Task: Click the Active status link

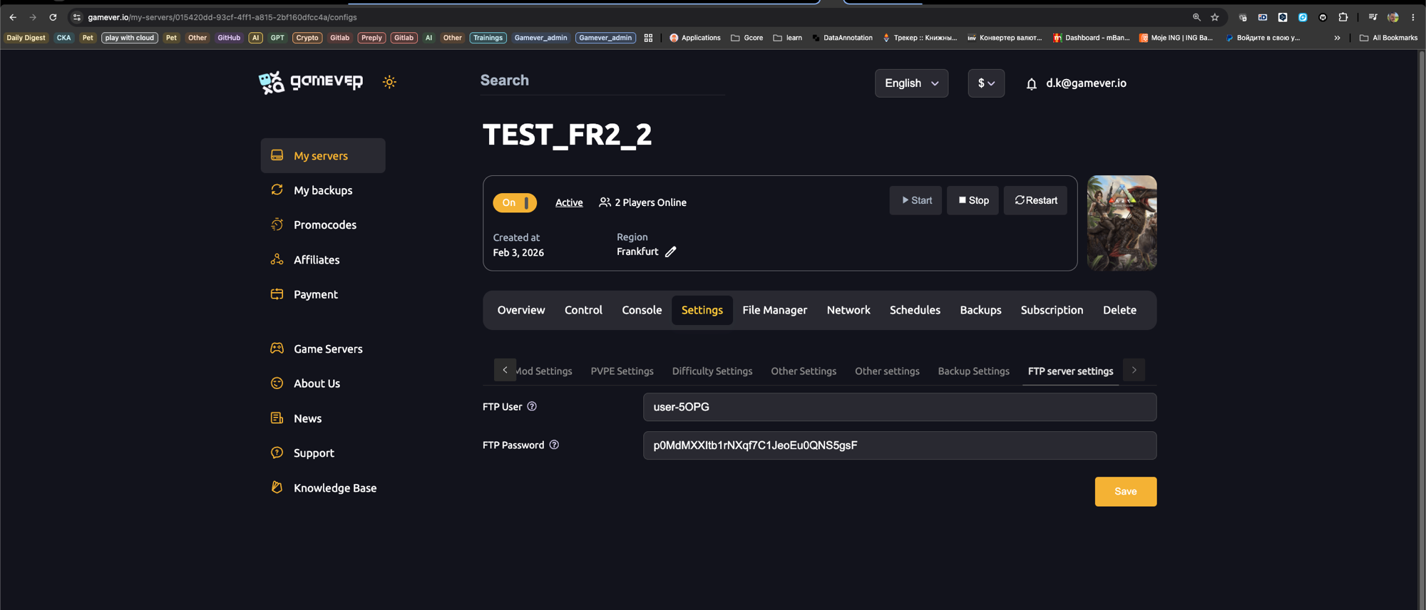Action: tap(569, 203)
